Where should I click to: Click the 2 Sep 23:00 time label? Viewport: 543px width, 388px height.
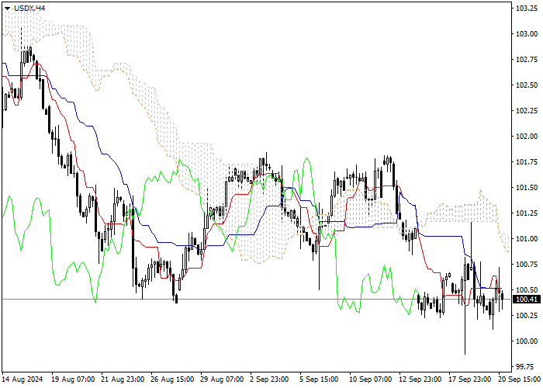click(x=269, y=379)
